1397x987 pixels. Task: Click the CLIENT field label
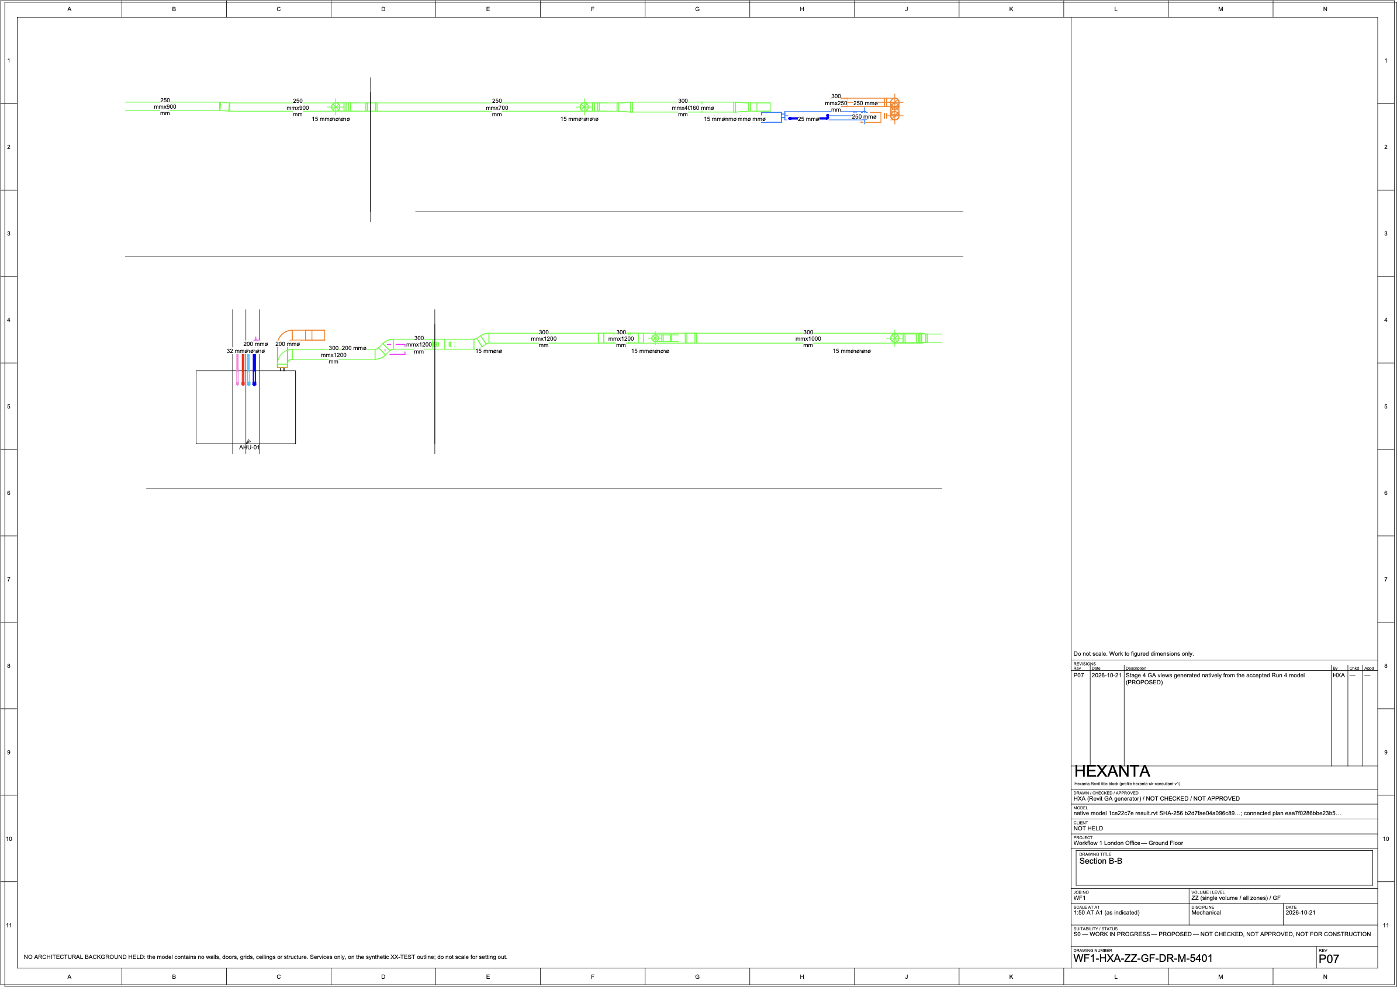click(x=1081, y=823)
